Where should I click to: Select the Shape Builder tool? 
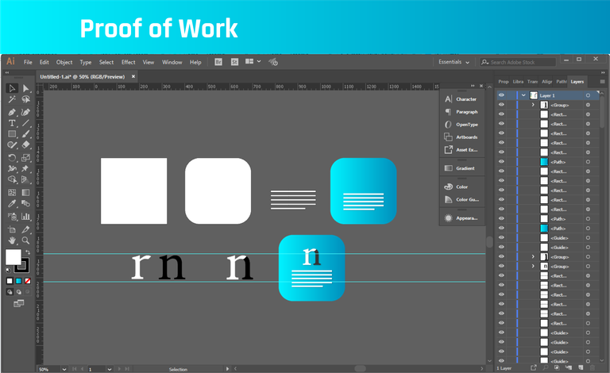(12, 179)
